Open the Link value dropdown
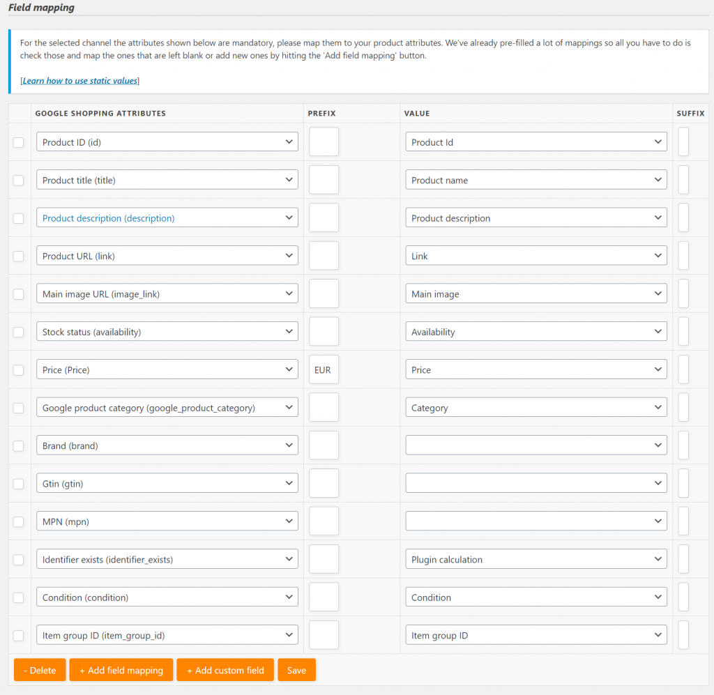The image size is (714, 695). (x=536, y=256)
